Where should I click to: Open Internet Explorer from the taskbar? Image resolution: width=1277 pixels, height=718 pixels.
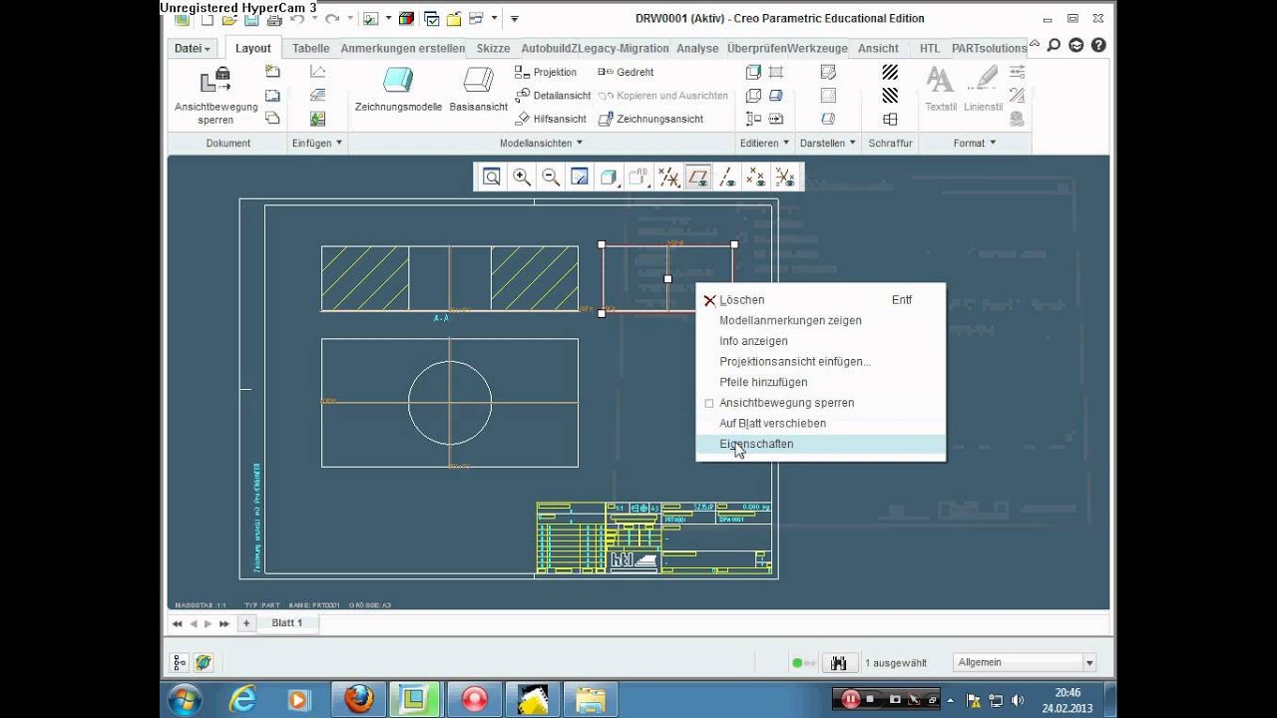(242, 700)
